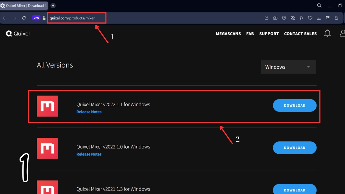Click the text "Quixel Mixer v2022.1.1 for Windows"
Image resolution: width=345 pixels, height=194 pixels.
[x=113, y=104]
